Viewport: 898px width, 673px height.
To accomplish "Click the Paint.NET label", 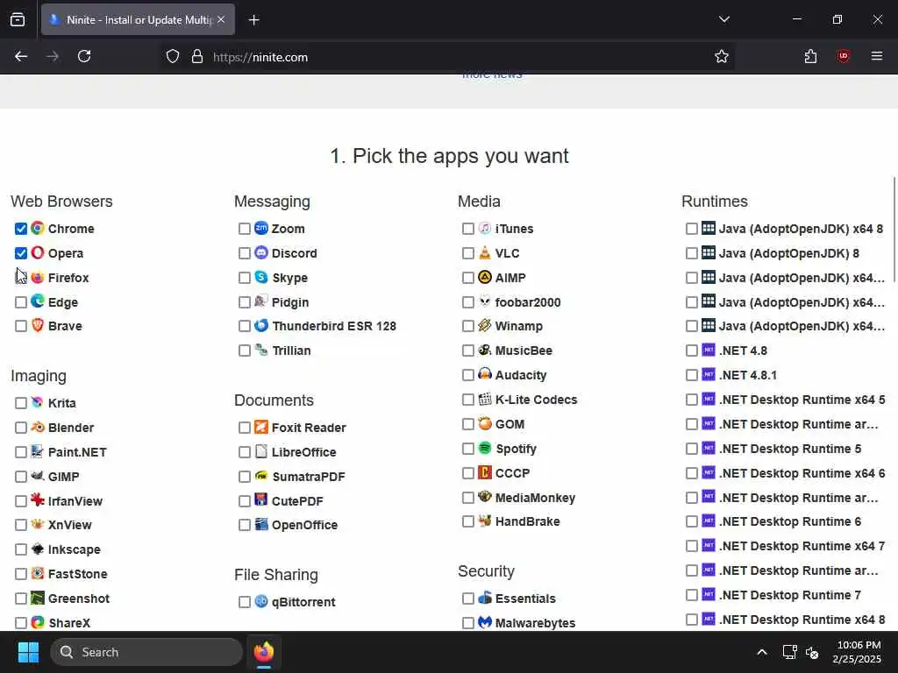I will pyautogui.click(x=77, y=452).
